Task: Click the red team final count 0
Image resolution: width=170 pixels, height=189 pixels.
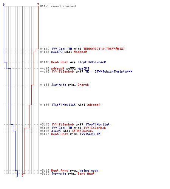Action: 22,175
